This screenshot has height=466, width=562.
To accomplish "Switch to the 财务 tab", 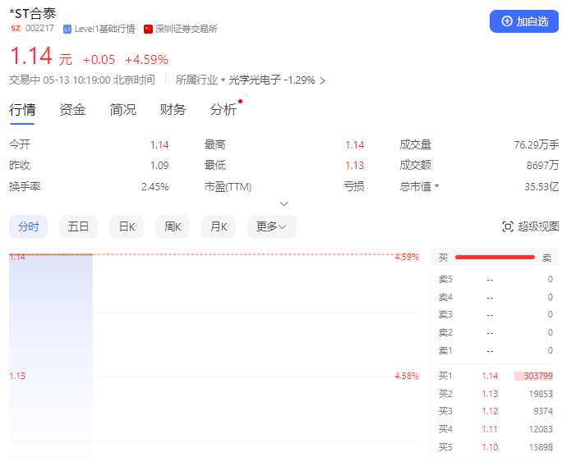I will point(173,109).
